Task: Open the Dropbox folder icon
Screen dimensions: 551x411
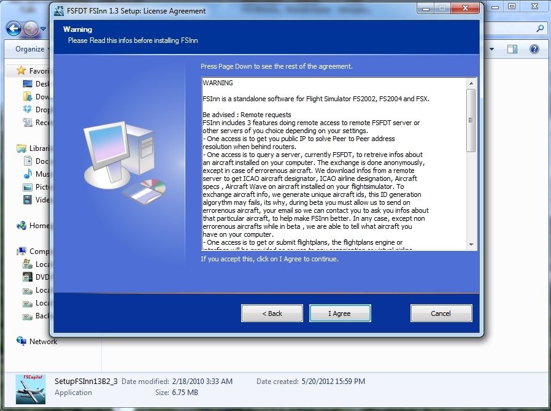Action: tap(28, 109)
